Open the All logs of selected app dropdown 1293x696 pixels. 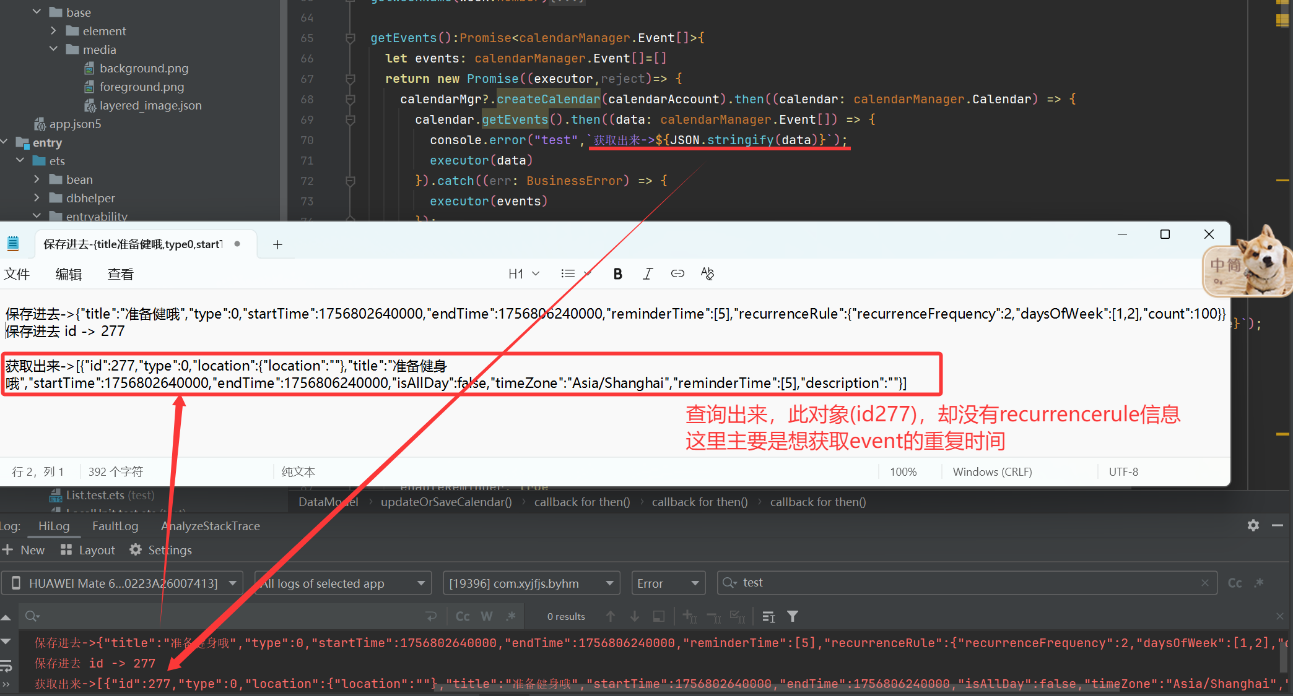(x=343, y=583)
